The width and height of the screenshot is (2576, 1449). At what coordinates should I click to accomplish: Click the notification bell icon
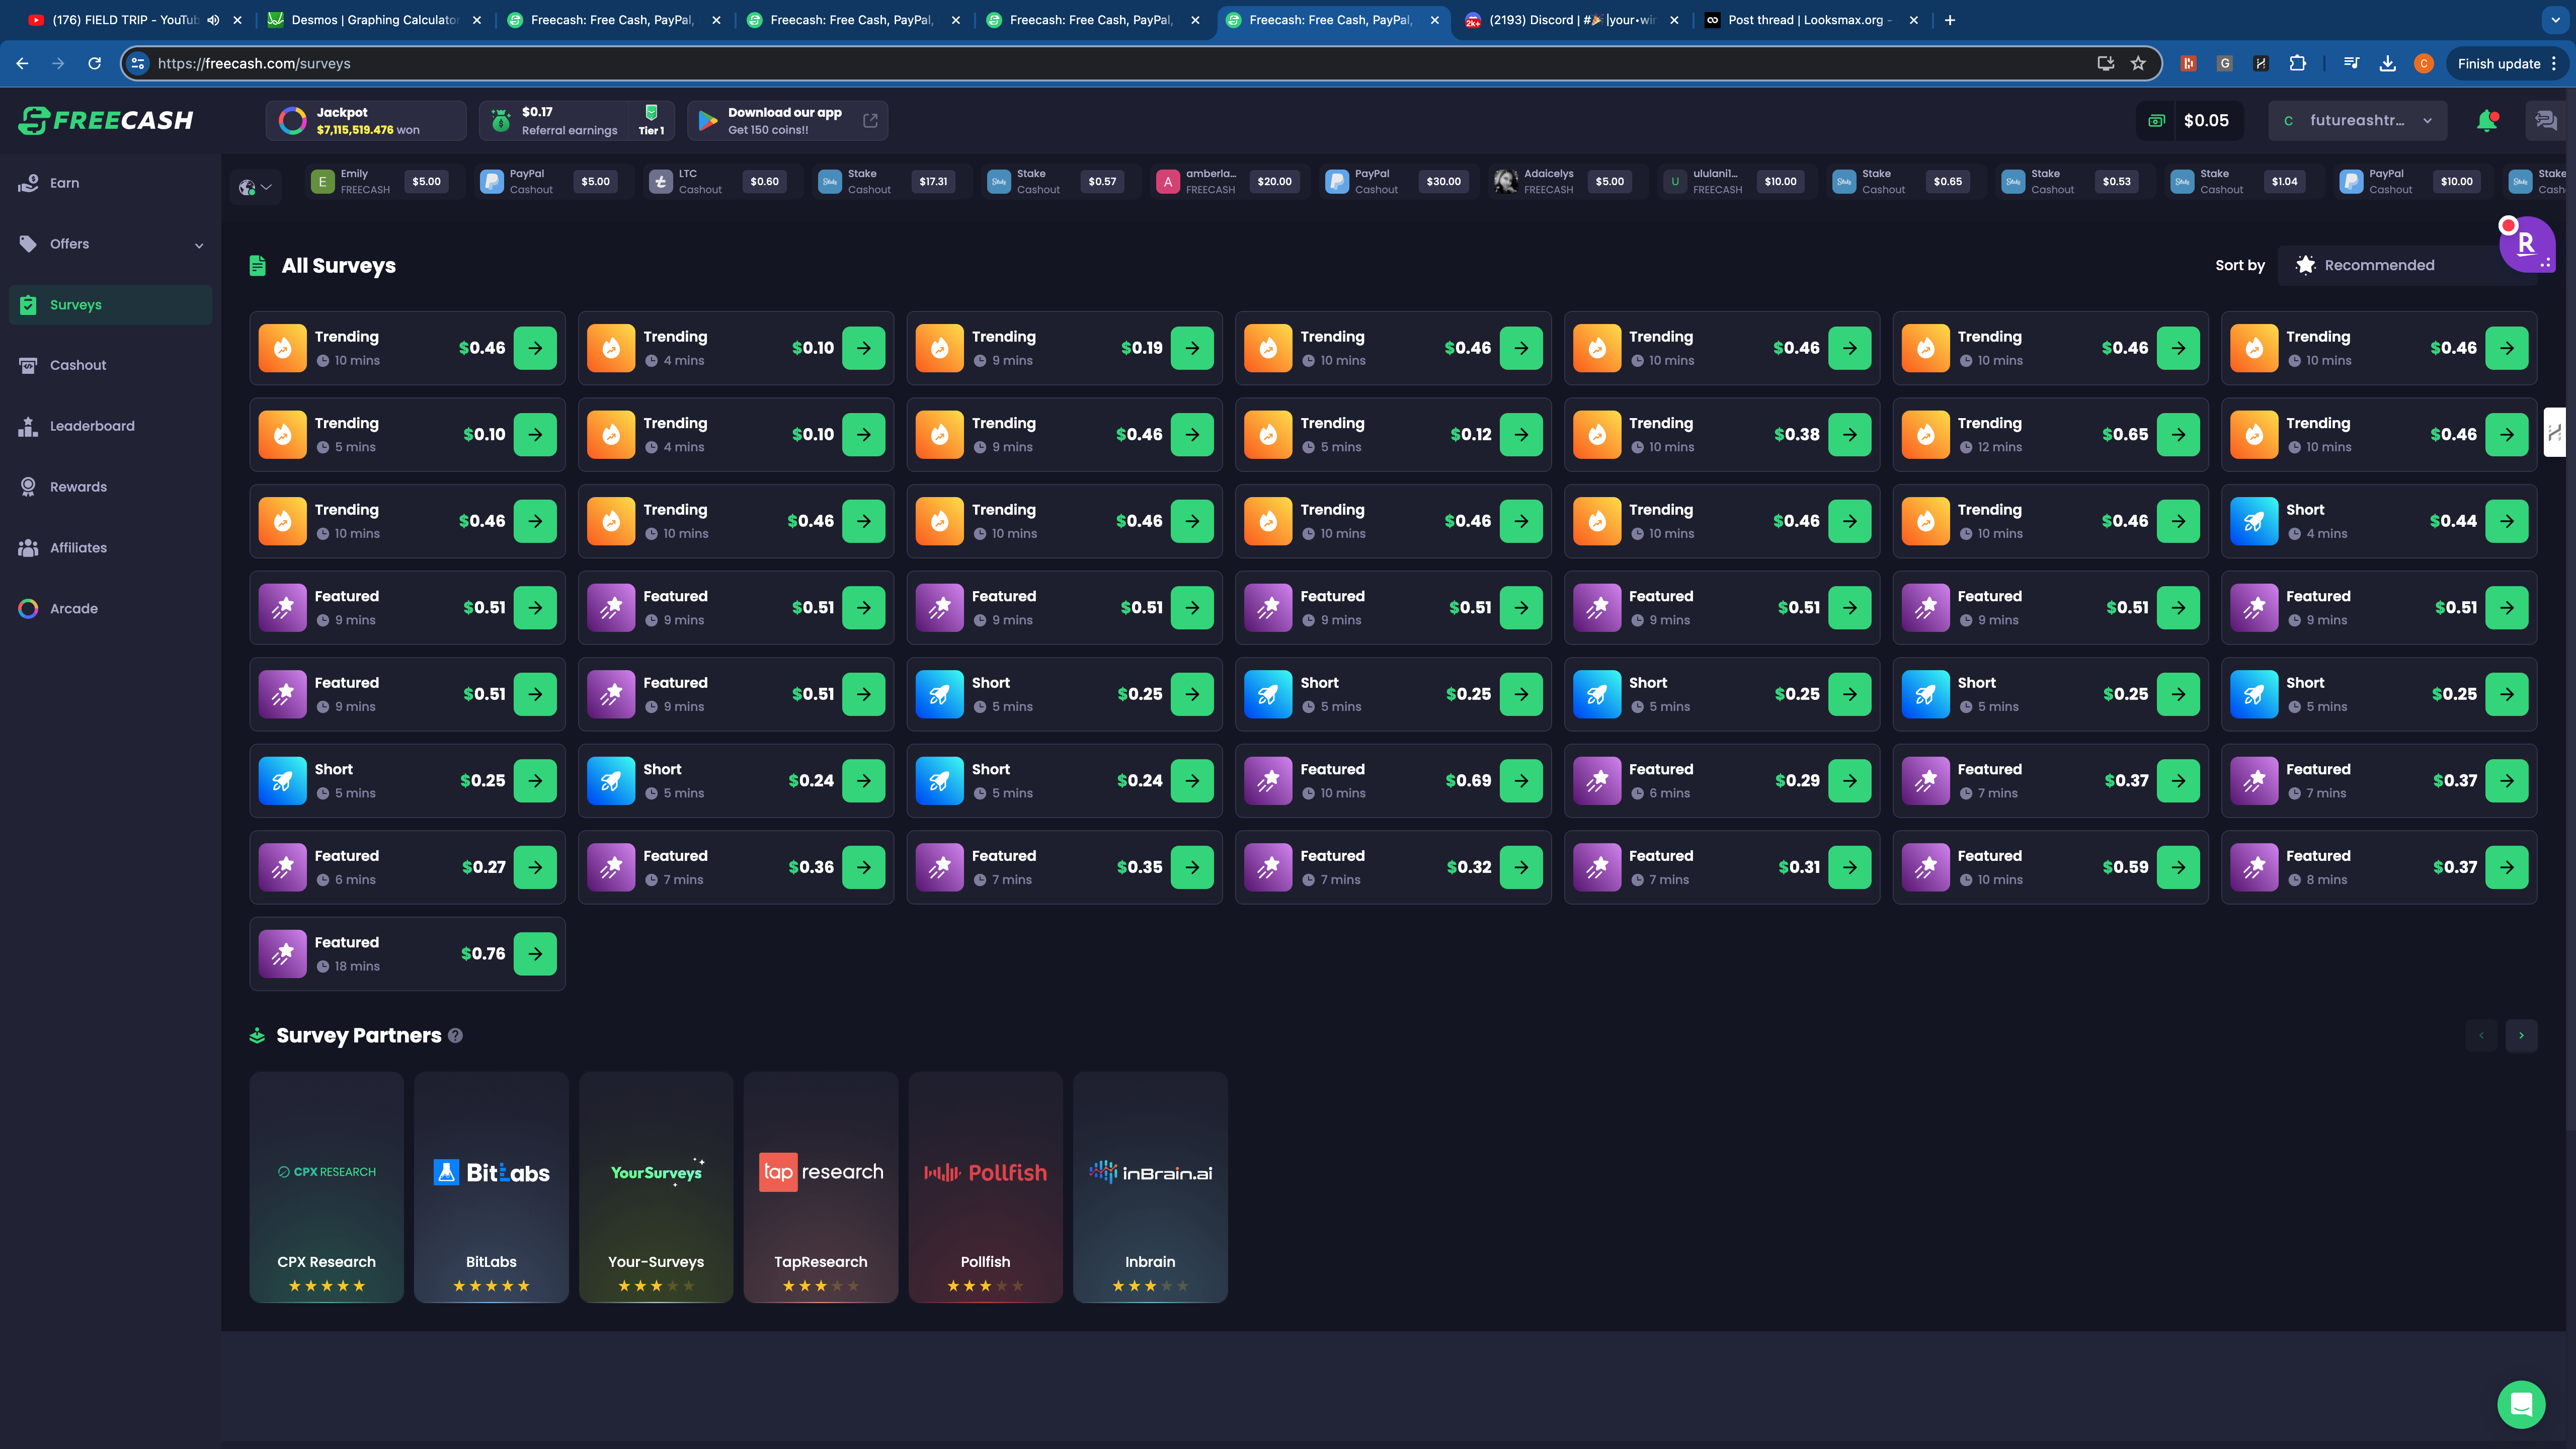click(x=2486, y=121)
